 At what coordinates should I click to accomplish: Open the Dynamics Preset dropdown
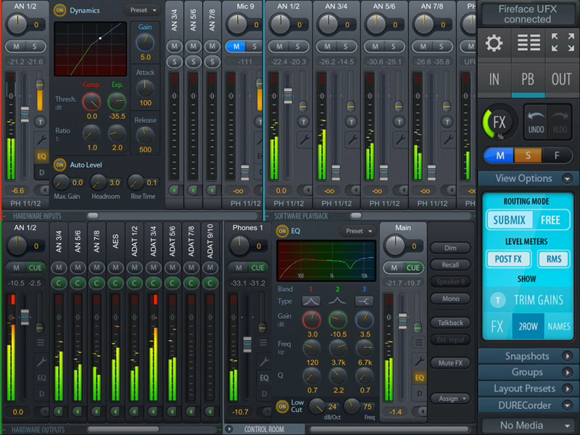[142, 10]
